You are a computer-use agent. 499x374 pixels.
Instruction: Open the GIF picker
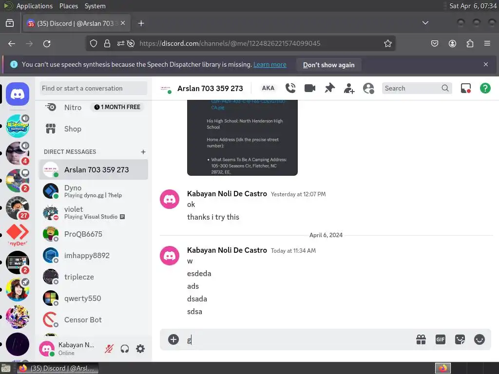440,339
